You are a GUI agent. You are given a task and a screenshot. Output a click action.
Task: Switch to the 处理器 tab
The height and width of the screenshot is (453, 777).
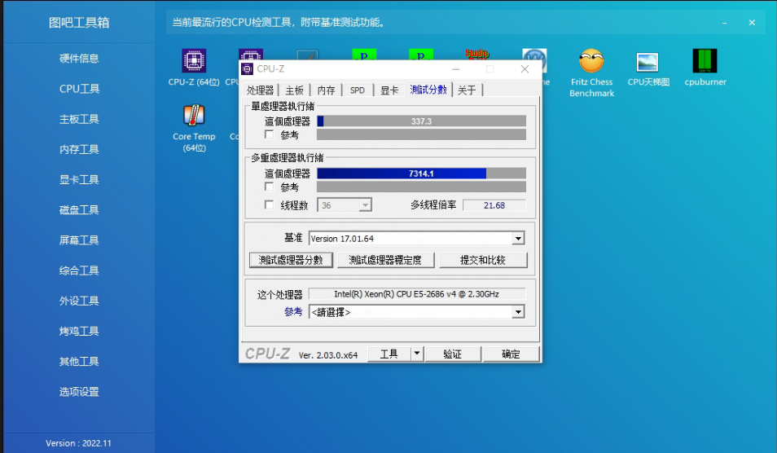260,90
